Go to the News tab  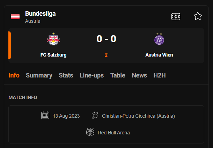point(139,75)
